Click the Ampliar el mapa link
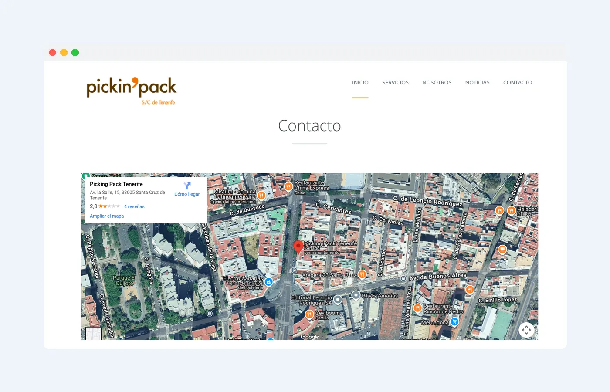Viewport: 610px width, 392px height. pos(107,216)
